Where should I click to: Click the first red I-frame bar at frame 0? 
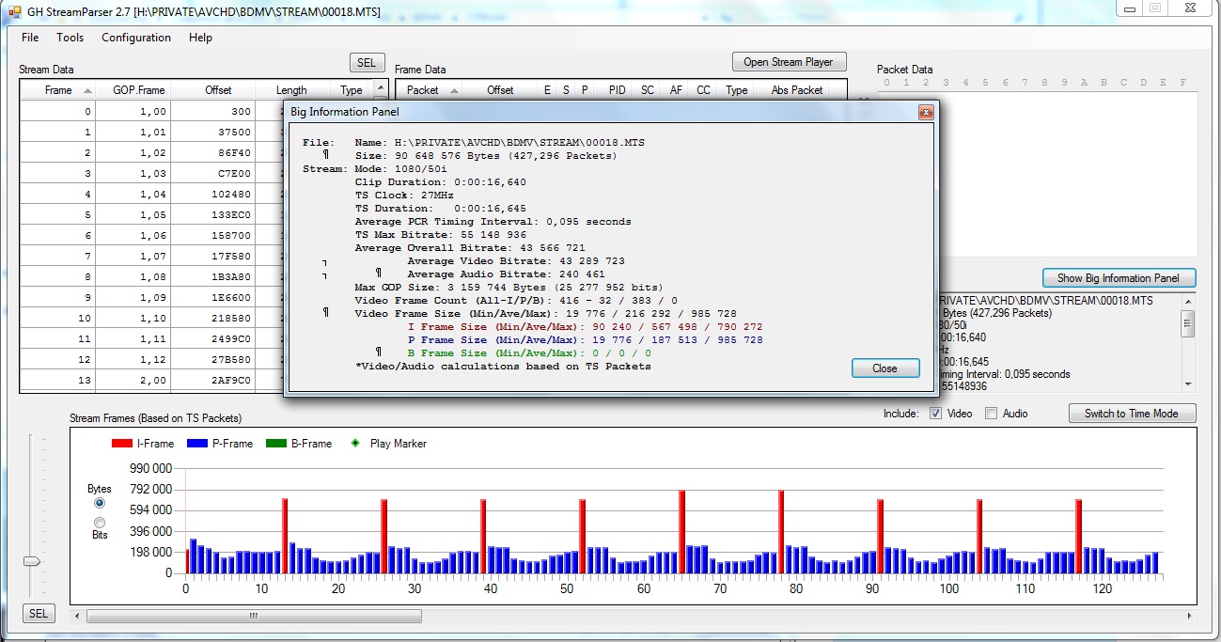pos(187,561)
